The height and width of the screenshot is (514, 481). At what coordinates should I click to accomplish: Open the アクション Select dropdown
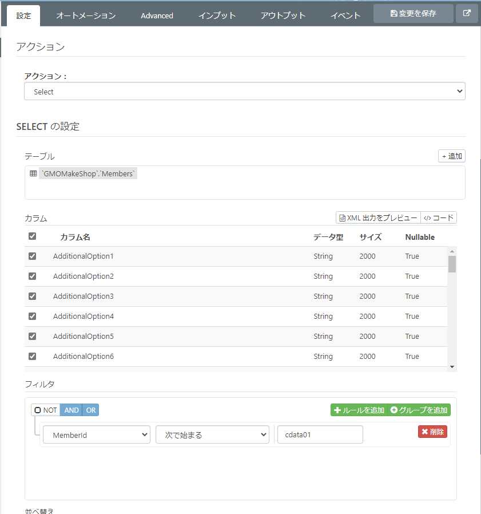[x=244, y=91]
